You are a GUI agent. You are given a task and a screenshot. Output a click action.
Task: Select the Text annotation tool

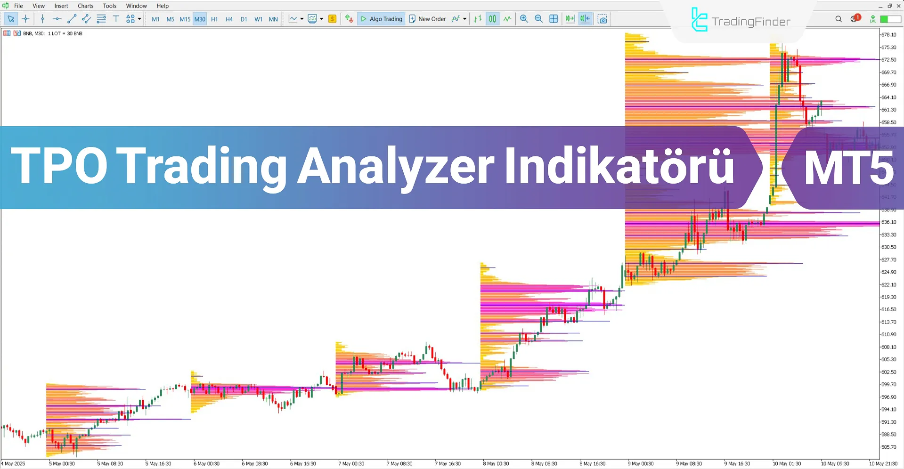point(116,19)
